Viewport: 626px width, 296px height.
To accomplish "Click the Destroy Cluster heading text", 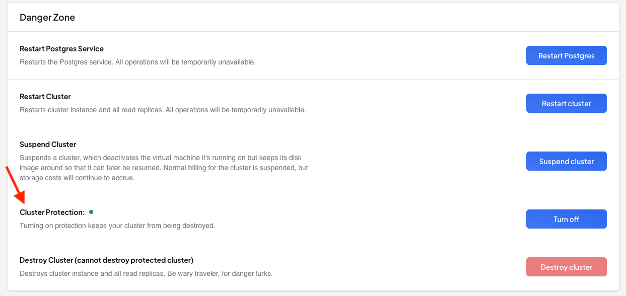I will pyautogui.click(x=106, y=260).
